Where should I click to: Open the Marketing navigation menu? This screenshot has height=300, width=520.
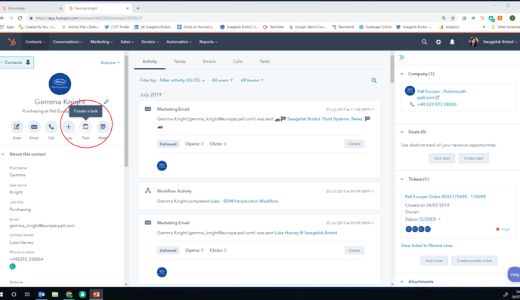pyautogui.click(x=101, y=42)
